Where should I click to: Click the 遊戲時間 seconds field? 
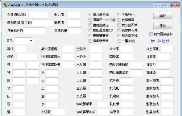[43, 23]
